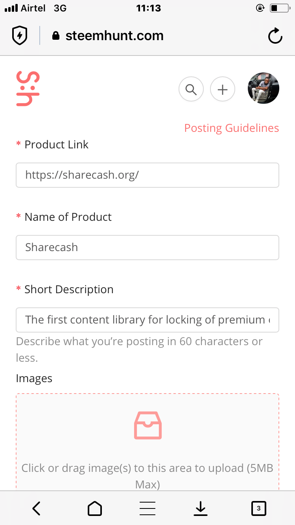Open the user profile avatar

pyautogui.click(x=263, y=88)
